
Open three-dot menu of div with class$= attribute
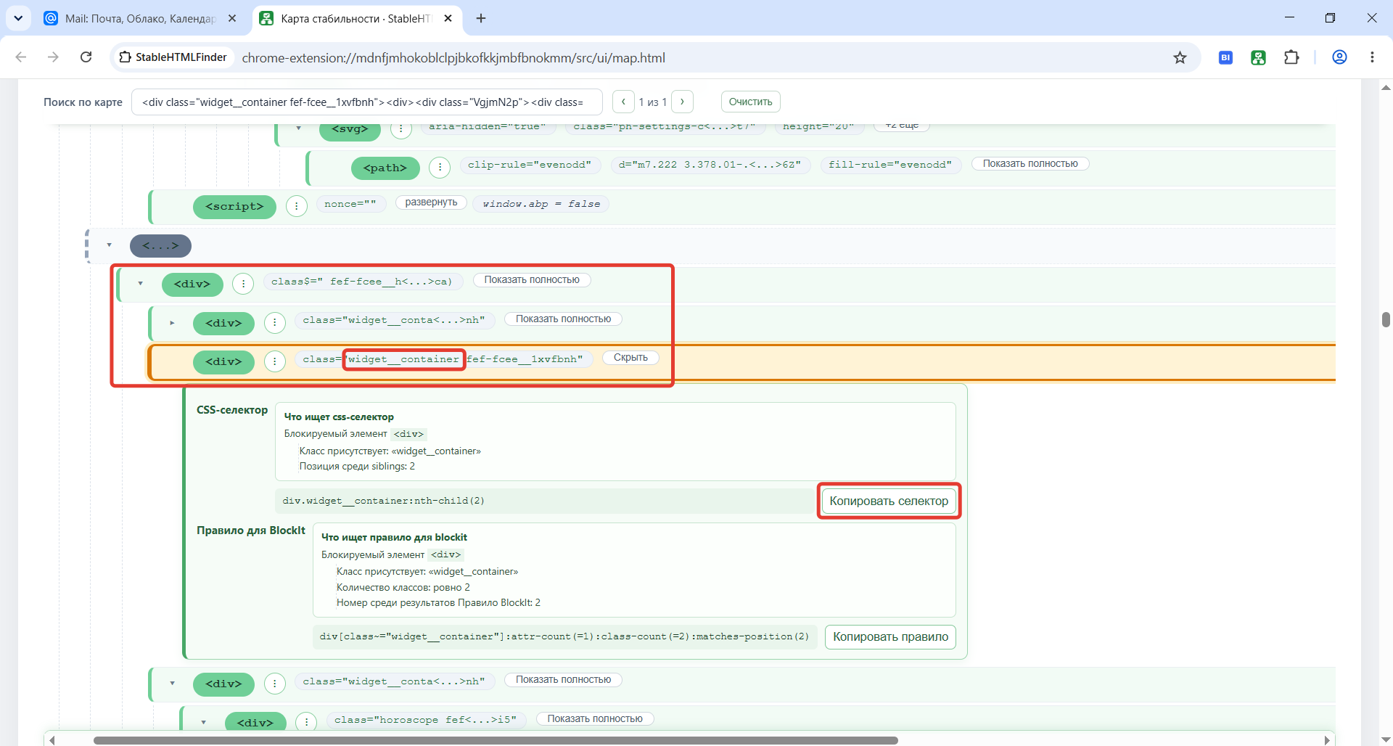[243, 284]
